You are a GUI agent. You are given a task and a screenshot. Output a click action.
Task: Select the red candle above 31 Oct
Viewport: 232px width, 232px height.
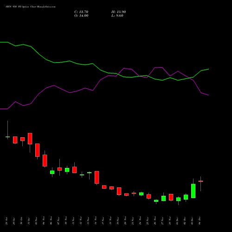click(x=30, y=139)
